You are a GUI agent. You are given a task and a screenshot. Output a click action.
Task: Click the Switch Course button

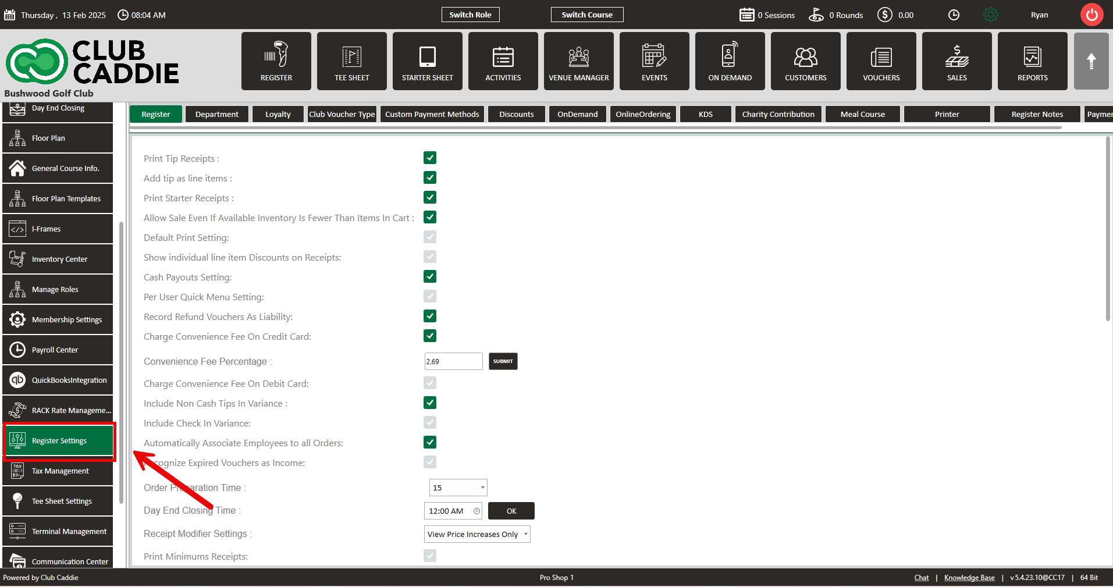click(x=587, y=15)
